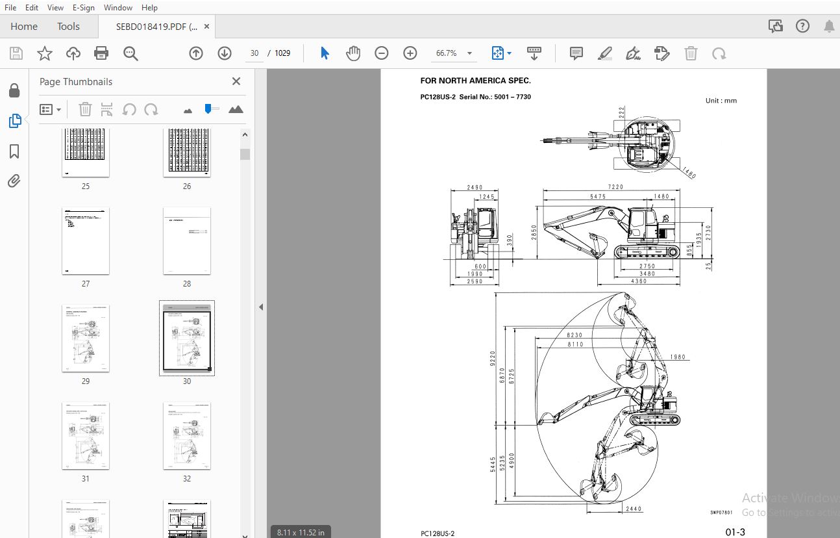Open the E-Sign menu

pyautogui.click(x=83, y=7)
